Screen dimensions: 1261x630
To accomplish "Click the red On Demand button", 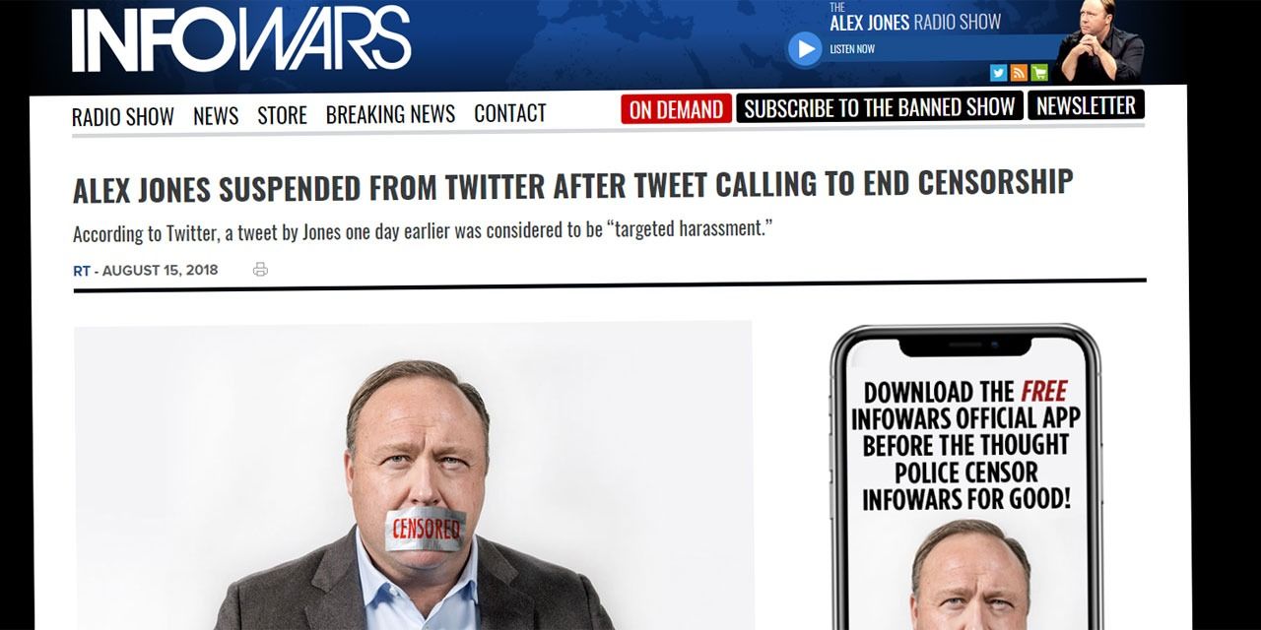I will [676, 109].
